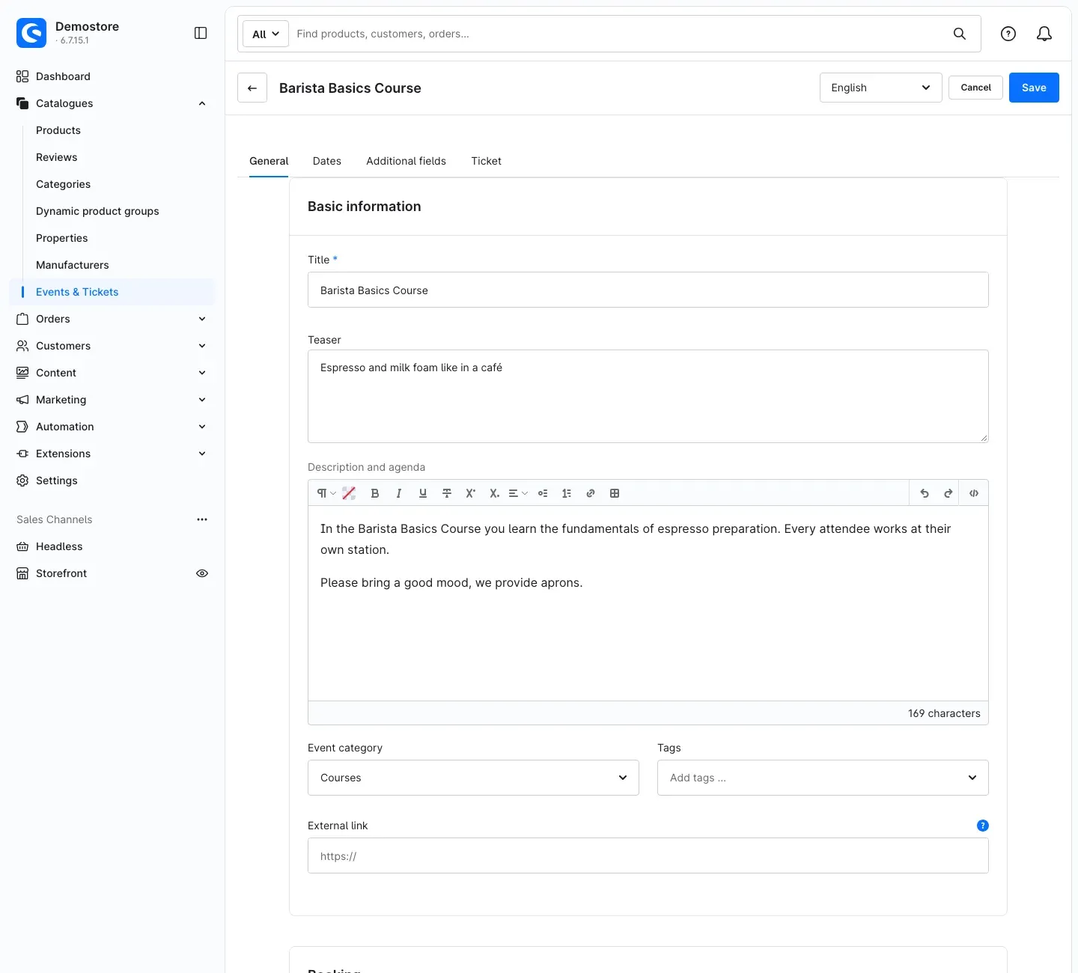Save the Barista Basics Course event

[x=1034, y=88]
